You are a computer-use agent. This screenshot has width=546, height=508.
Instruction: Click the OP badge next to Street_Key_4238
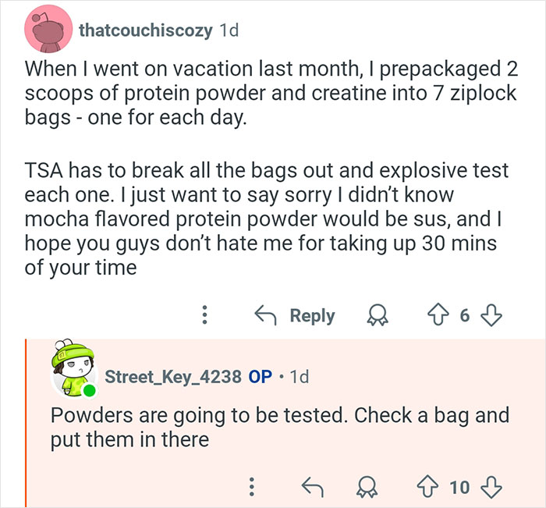(260, 376)
